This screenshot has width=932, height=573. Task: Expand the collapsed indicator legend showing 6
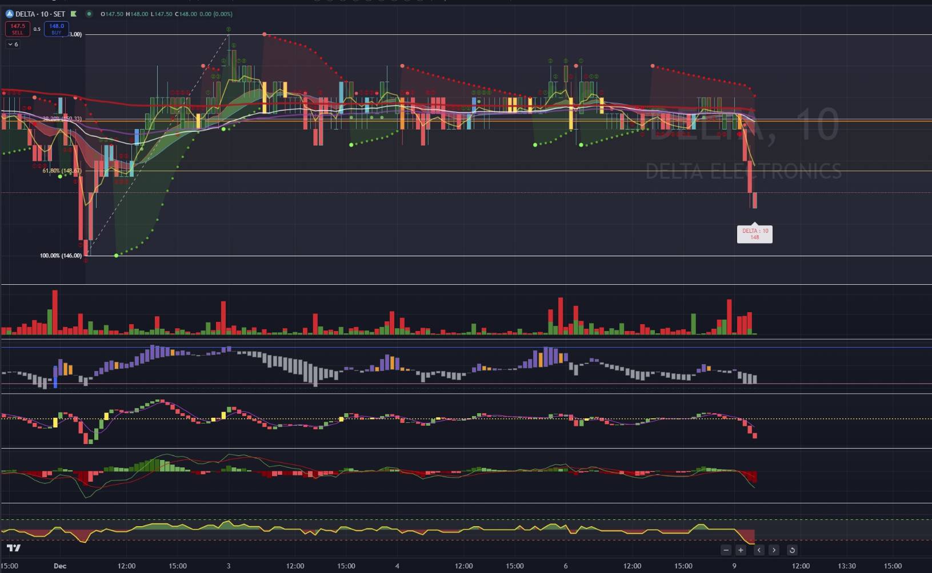point(13,44)
